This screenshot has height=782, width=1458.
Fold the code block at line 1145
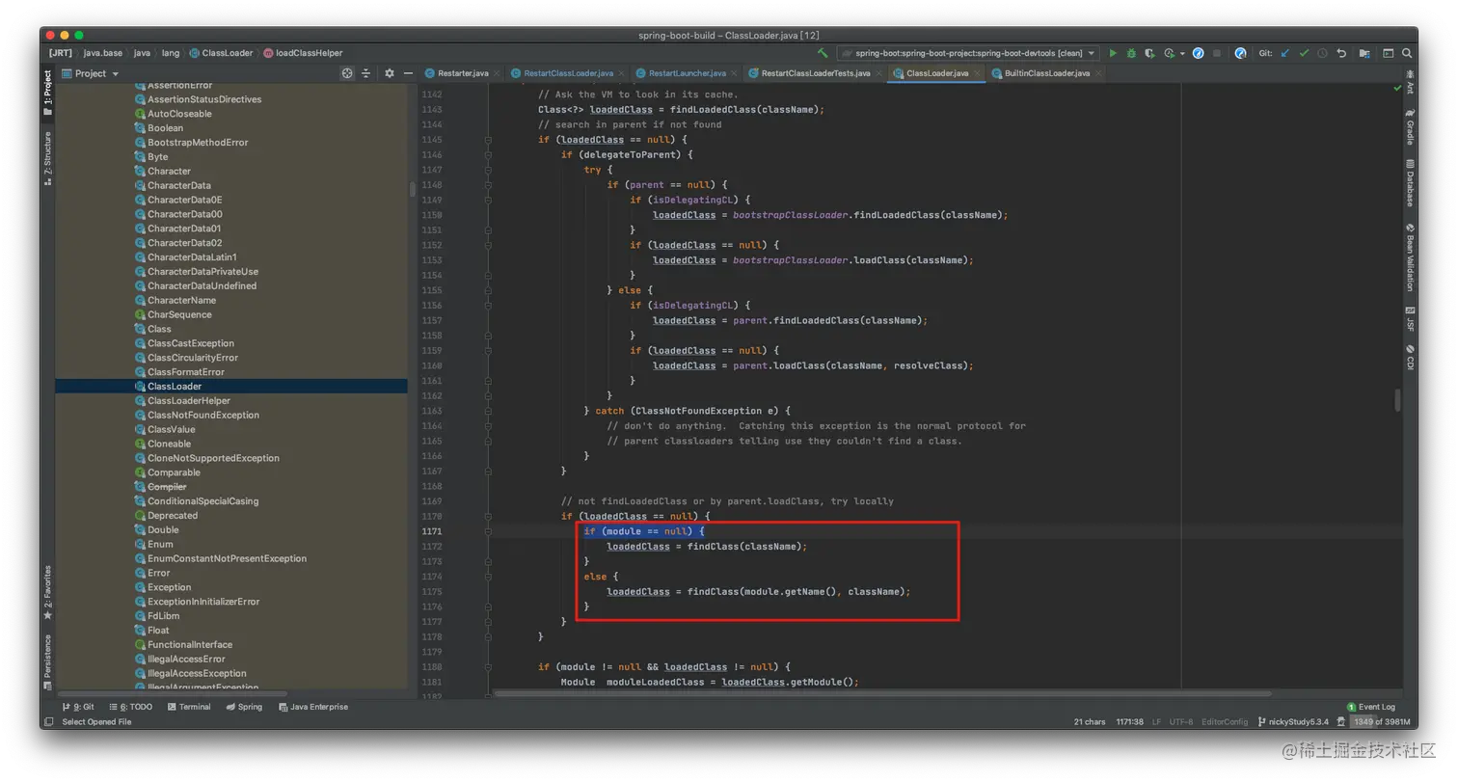point(489,140)
